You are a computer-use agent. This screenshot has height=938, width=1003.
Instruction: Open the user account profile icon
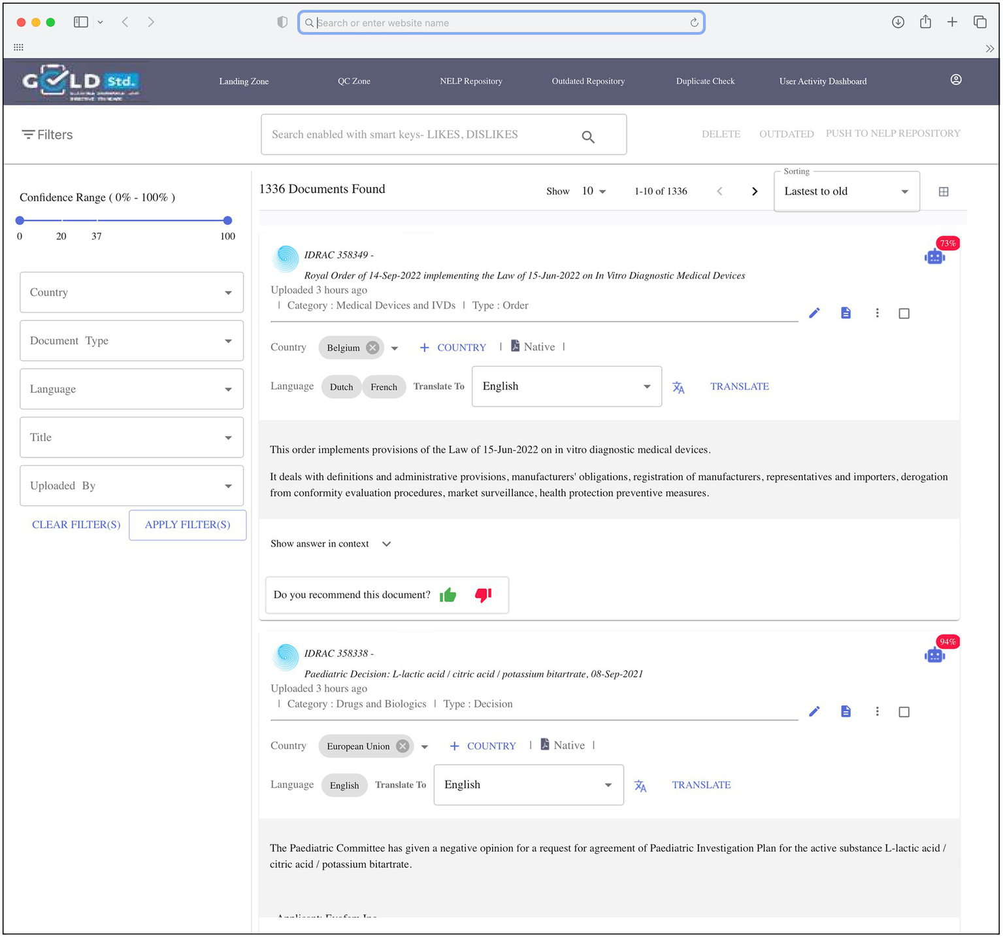(955, 80)
